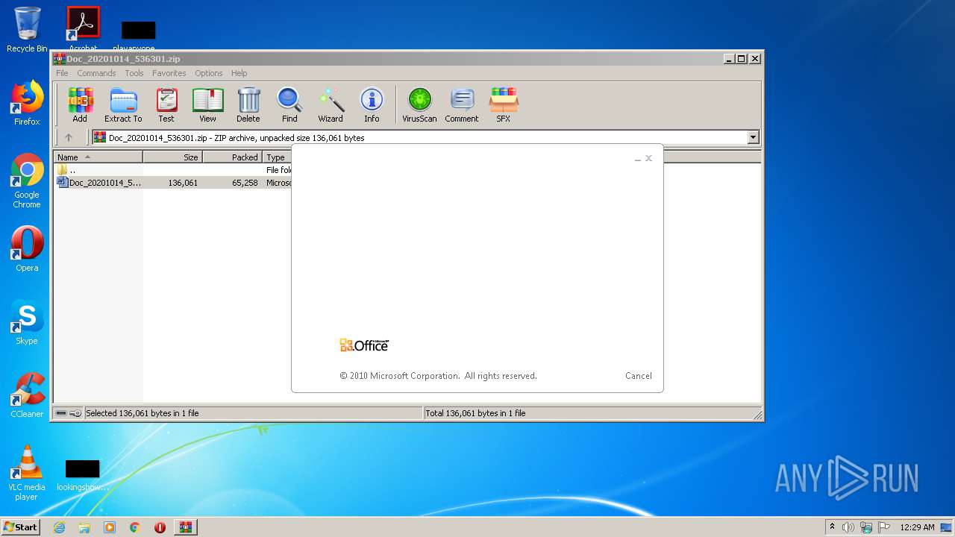Click the SFX toolbar icon
955x537 pixels.
504,104
